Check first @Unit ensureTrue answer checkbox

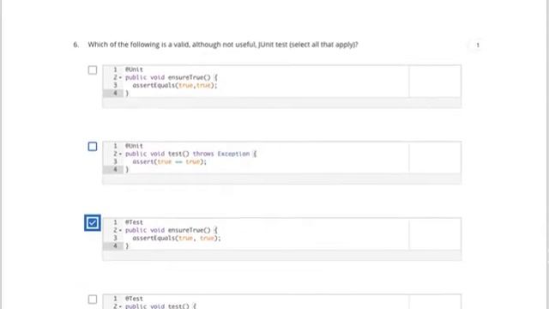[93, 70]
